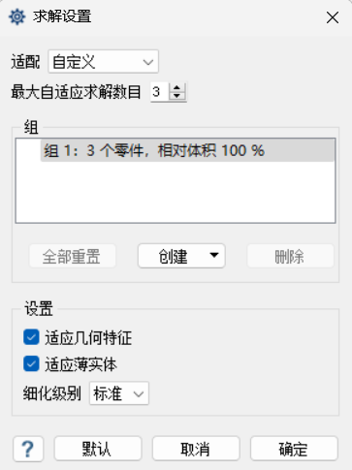Click the gear icon in title bar
The image size is (352, 470).
coord(16,16)
